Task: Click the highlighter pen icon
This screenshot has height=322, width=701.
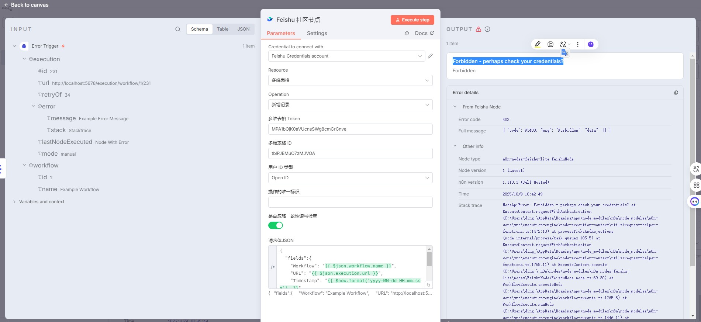Action: click(x=538, y=44)
